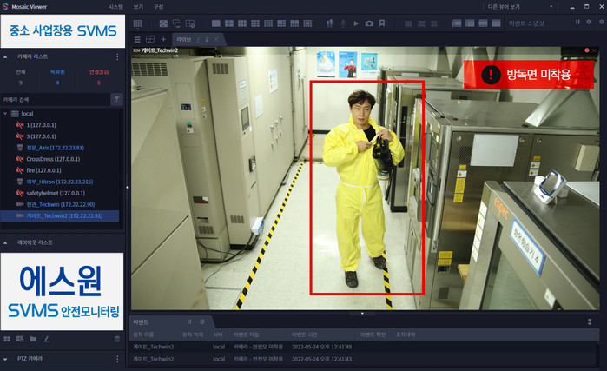Click the add new tab plus icon
The height and width of the screenshot is (371, 607).
click(x=162, y=40)
